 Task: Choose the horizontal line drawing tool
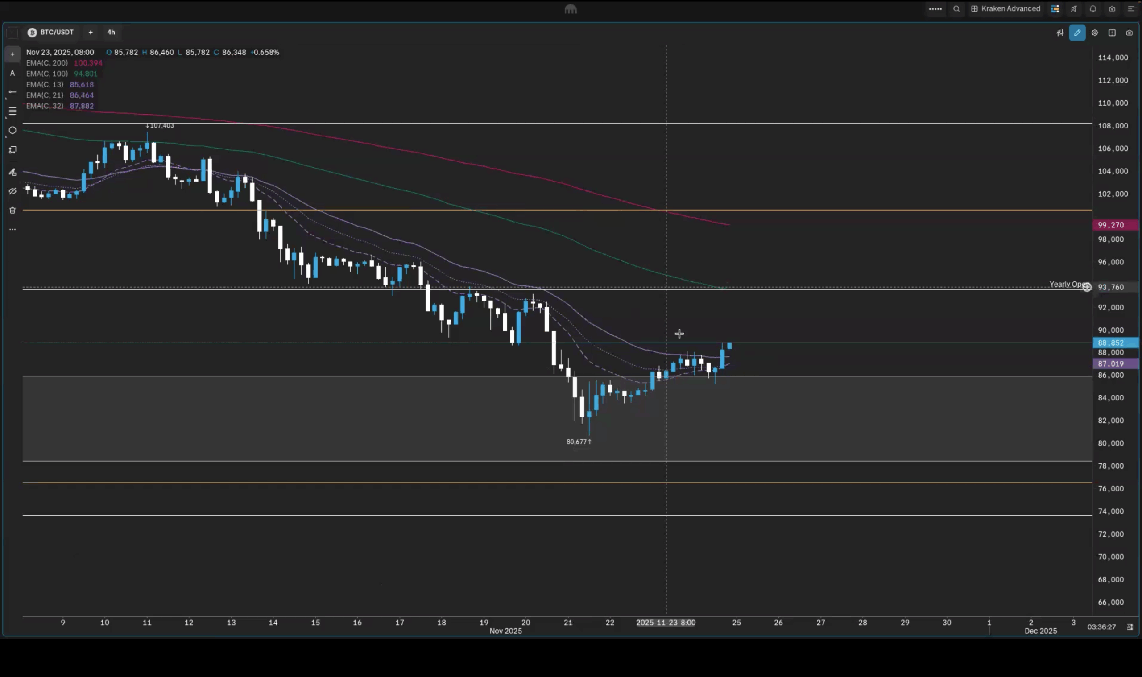tap(12, 92)
